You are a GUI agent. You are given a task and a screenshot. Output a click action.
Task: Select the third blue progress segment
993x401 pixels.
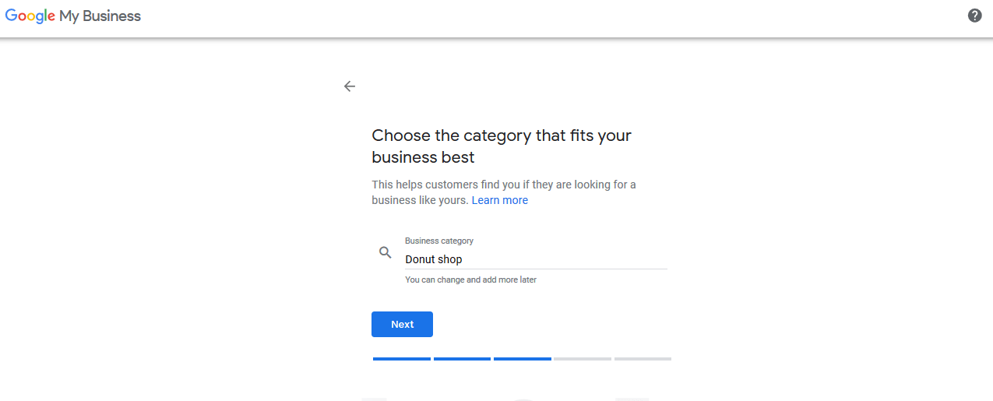pyautogui.click(x=523, y=359)
